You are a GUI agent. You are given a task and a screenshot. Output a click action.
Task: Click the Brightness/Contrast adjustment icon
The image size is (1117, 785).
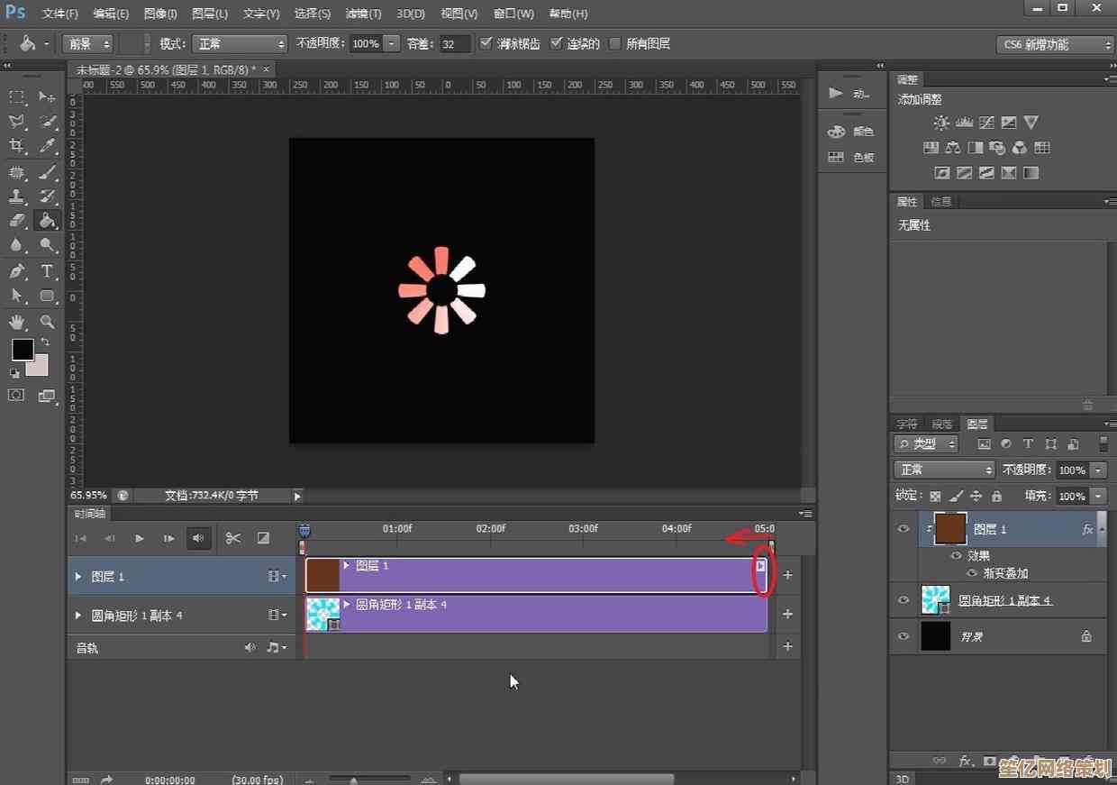coord(941,123)
